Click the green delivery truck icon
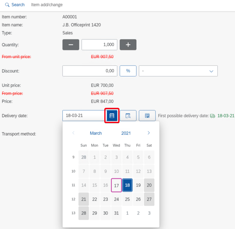Viewport: 235px width, 229px height. 213,116
